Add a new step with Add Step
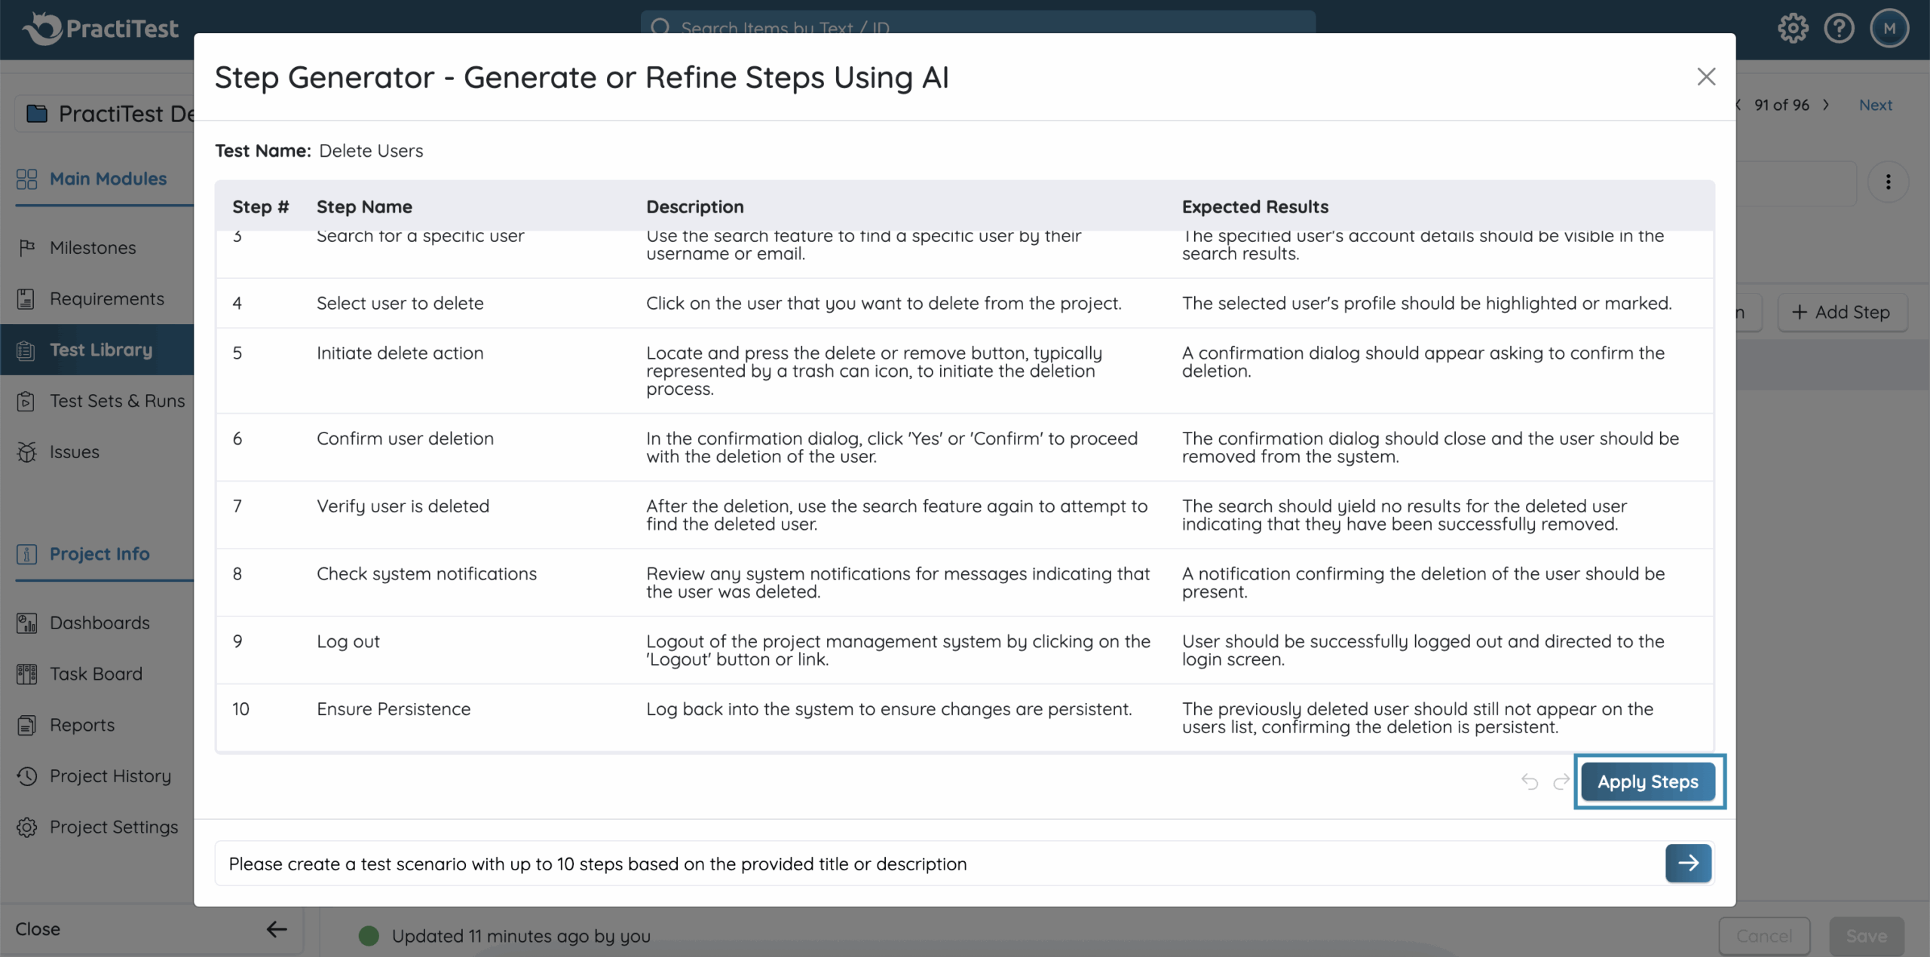Viewport: 1930px width, 957px height. (x=1843, y=311)
